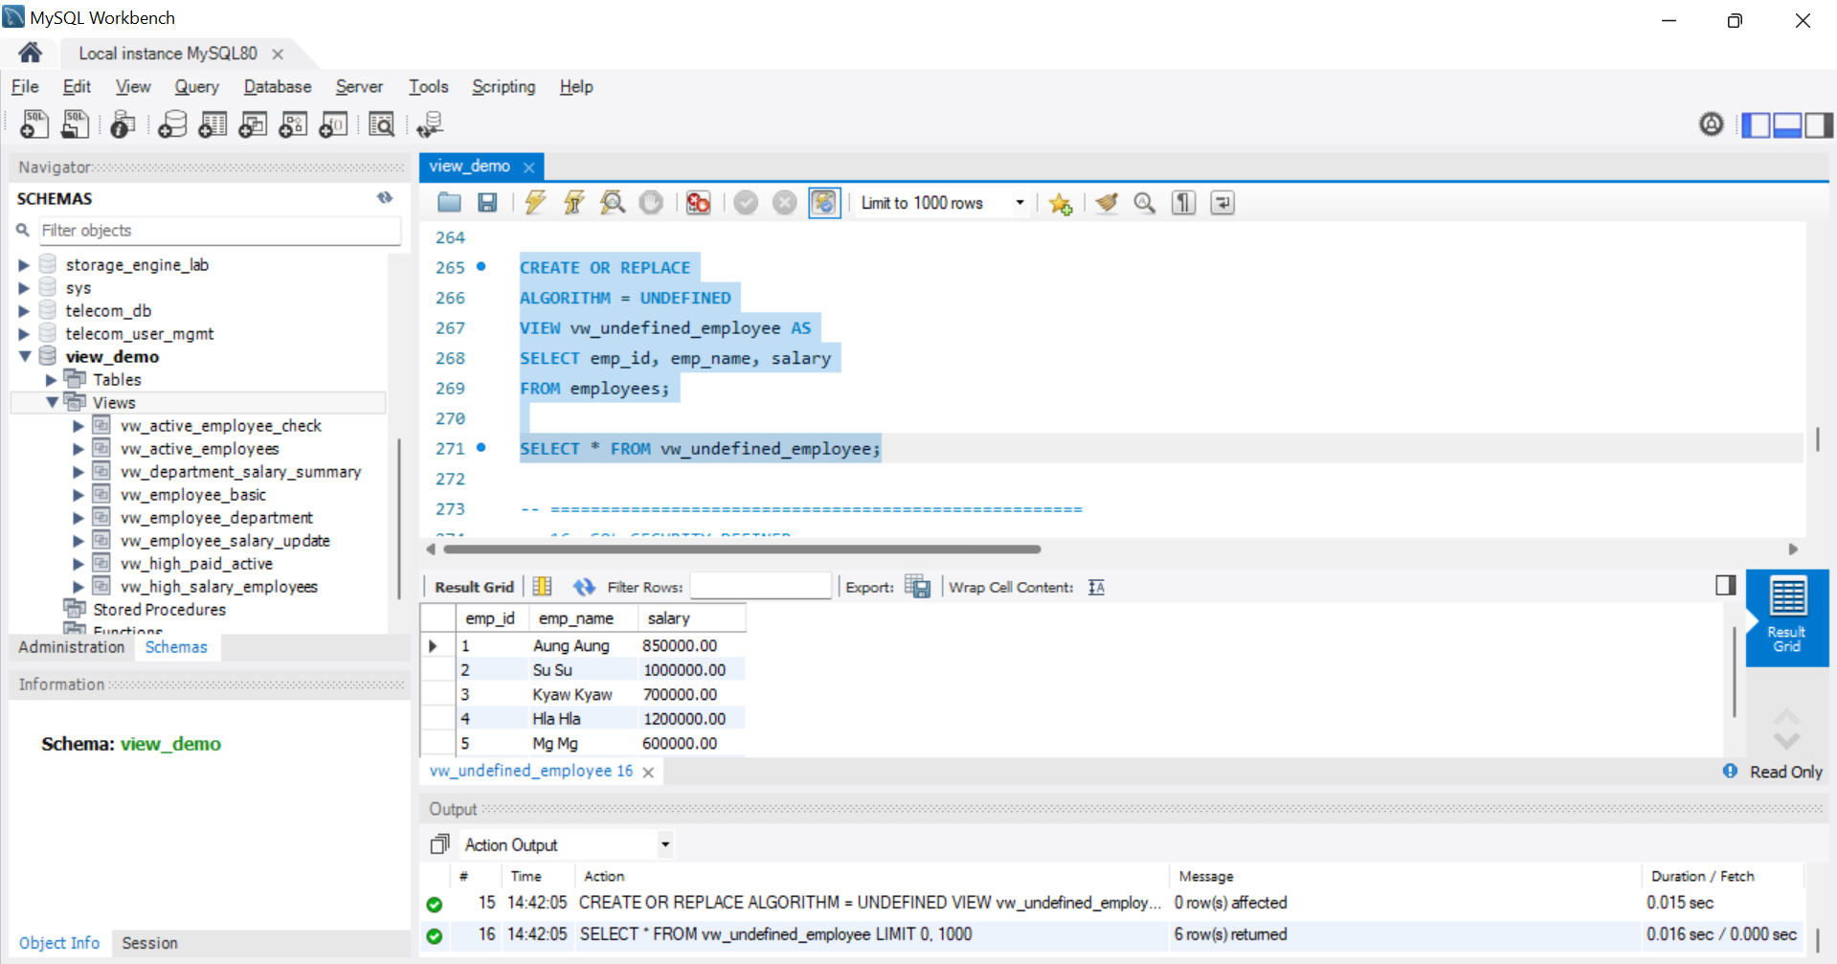This screenshot has height=964, width=1837.
Task: Create a new SQL tab icon
Action: pos(34,124)
